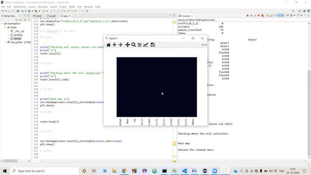Save the figure with the floppy disk icon
311x175 pixels.
click(153, 45)
